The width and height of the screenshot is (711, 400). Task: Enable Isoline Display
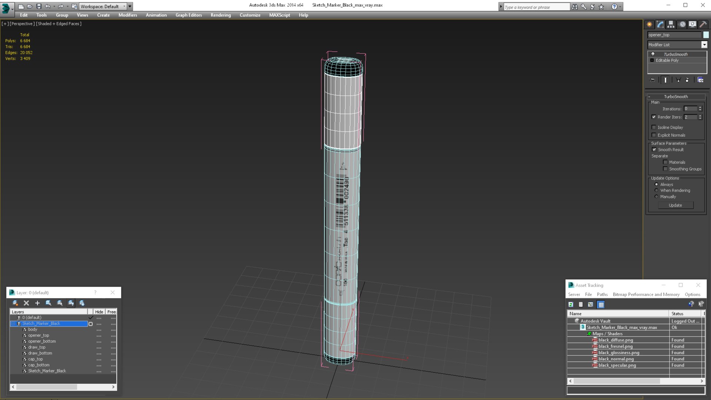(654, 127)
